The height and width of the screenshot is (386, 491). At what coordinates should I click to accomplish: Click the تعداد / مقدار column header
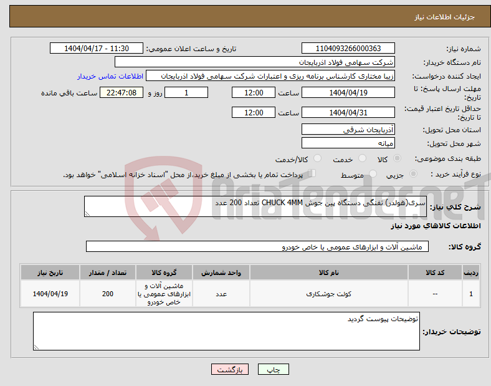(108, 273)
